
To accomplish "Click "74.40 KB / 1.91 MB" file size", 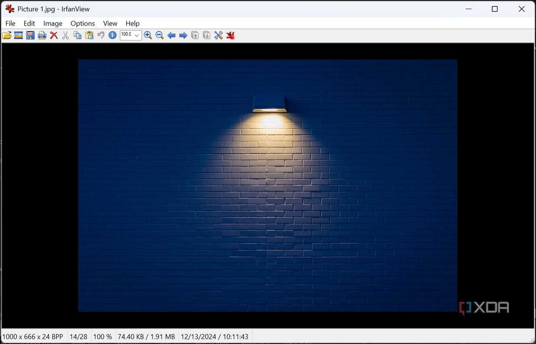I will [x=147, y=337].
